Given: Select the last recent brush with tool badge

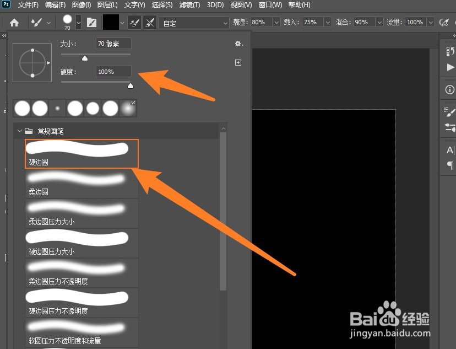Looking at the screenshot, I should click(x=128, y=108).
